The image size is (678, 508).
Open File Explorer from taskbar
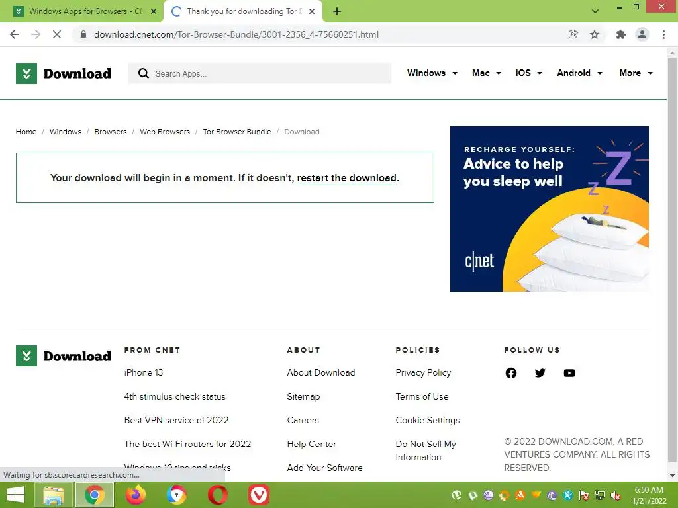[53, 495]
